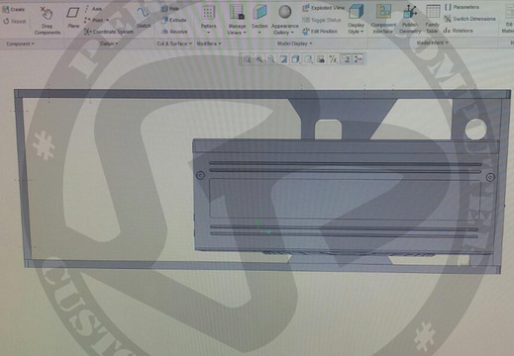Expand the Model Display group
The width and height of the screenshot is (514, 356).
click(295, 44)
